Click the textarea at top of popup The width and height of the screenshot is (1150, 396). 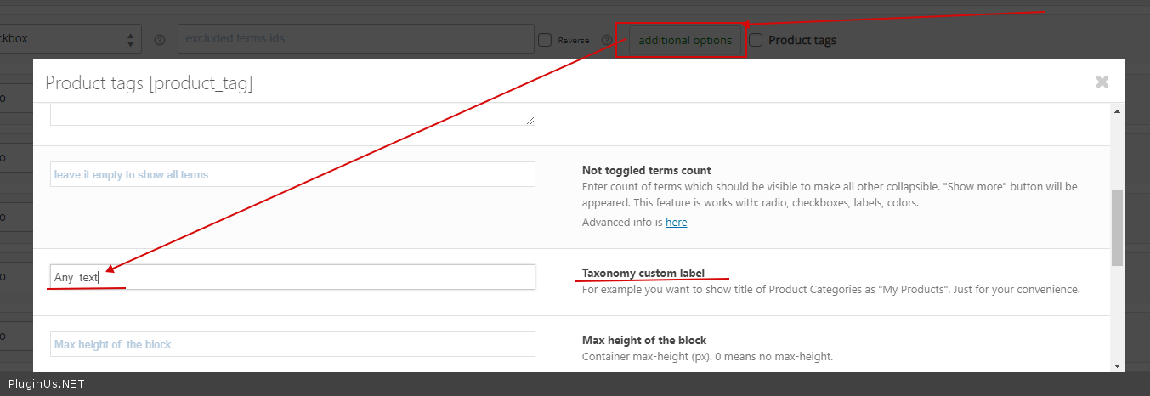(x=292, y=115)
